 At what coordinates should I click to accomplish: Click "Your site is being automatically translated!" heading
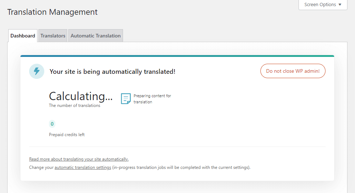click(x=113, y=72)
